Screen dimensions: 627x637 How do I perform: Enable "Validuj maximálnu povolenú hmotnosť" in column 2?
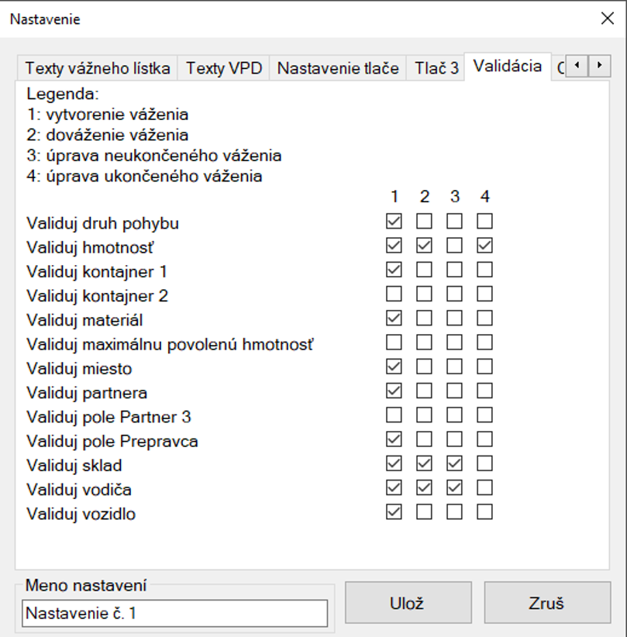pos(424,342)
